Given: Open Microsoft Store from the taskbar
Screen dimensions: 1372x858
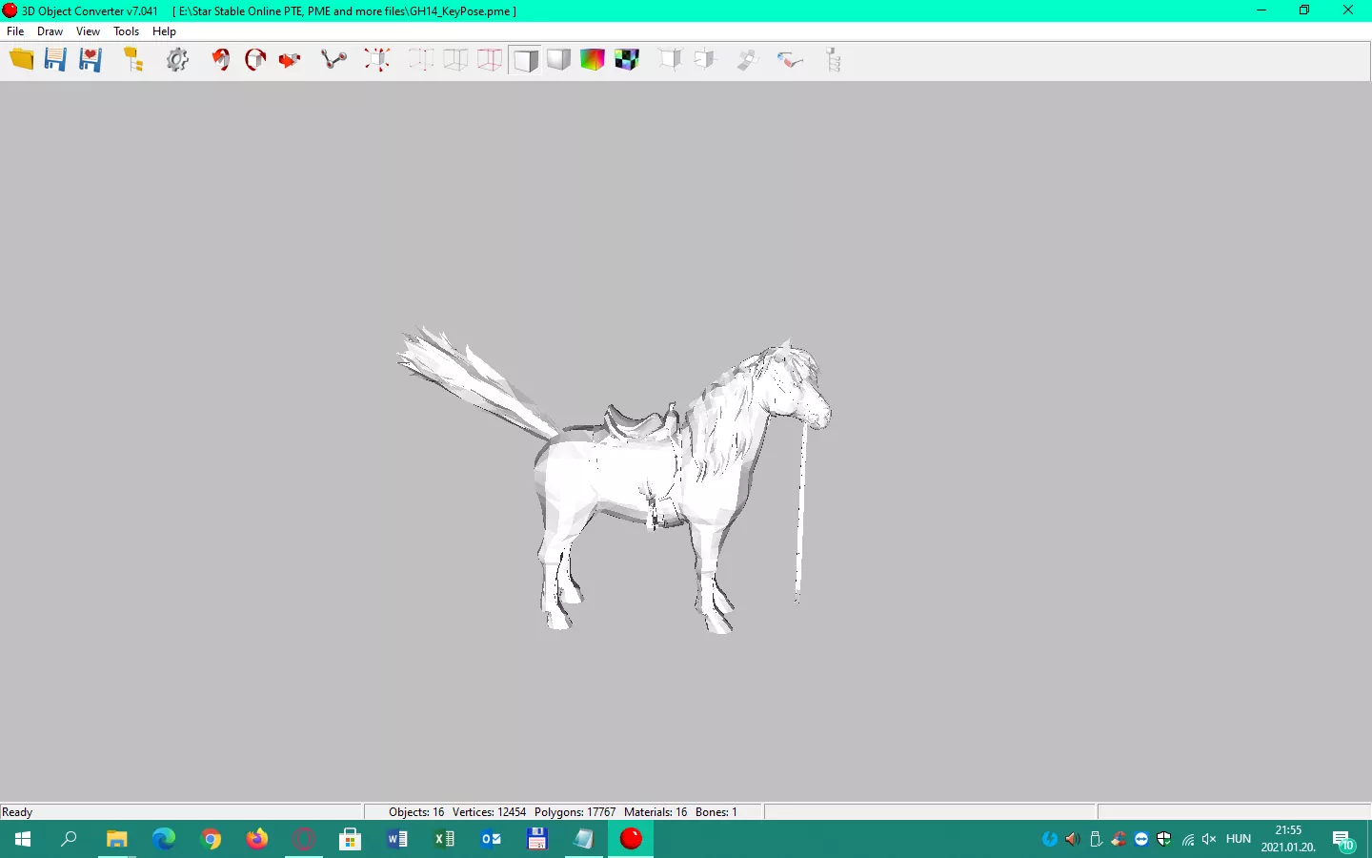Looking at the screenshot, I should point(351,839).
